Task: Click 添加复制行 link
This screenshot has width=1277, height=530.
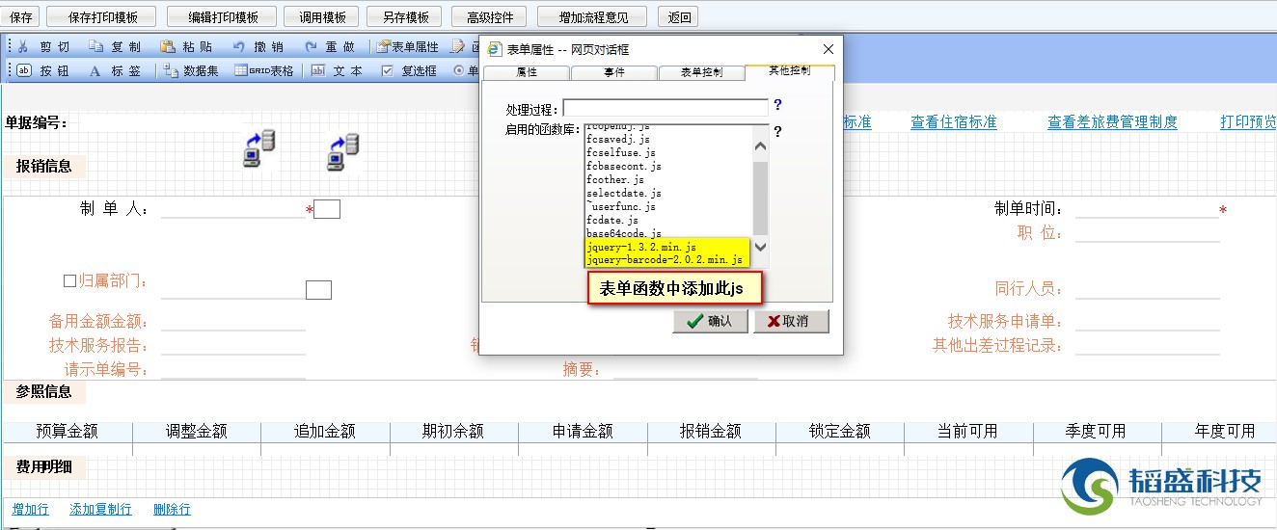Action: click(x=100, y=510)
